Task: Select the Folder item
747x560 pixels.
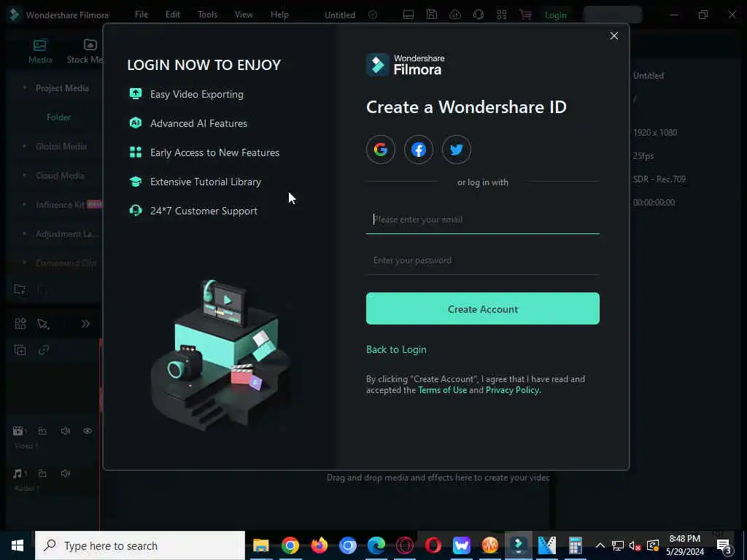Action: pyautogui.click(x=58, y=117)
